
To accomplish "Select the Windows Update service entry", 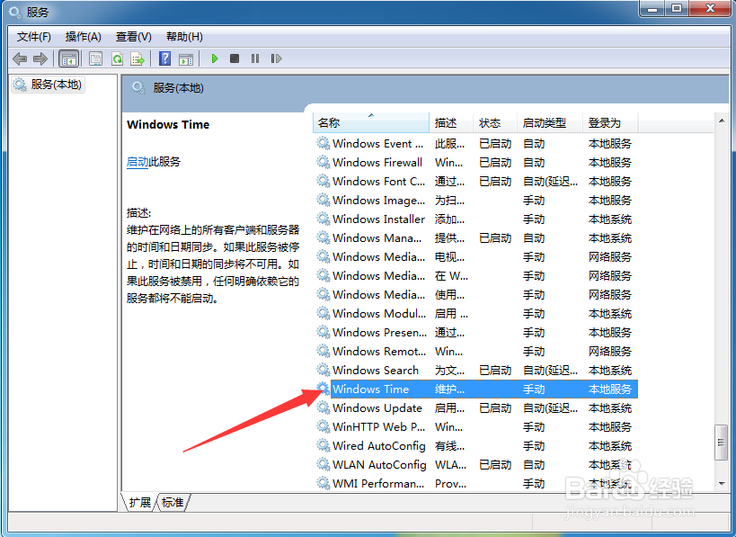I will [x=377, y=407].
